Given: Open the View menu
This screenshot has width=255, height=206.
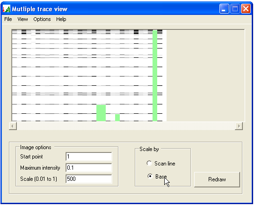Looking at the screenshot, I should [22, 19].
